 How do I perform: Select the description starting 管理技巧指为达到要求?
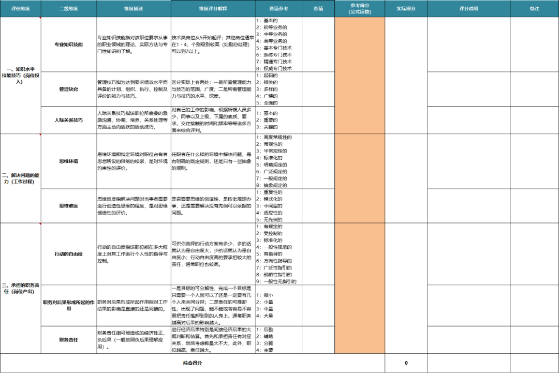click(134, 89)
